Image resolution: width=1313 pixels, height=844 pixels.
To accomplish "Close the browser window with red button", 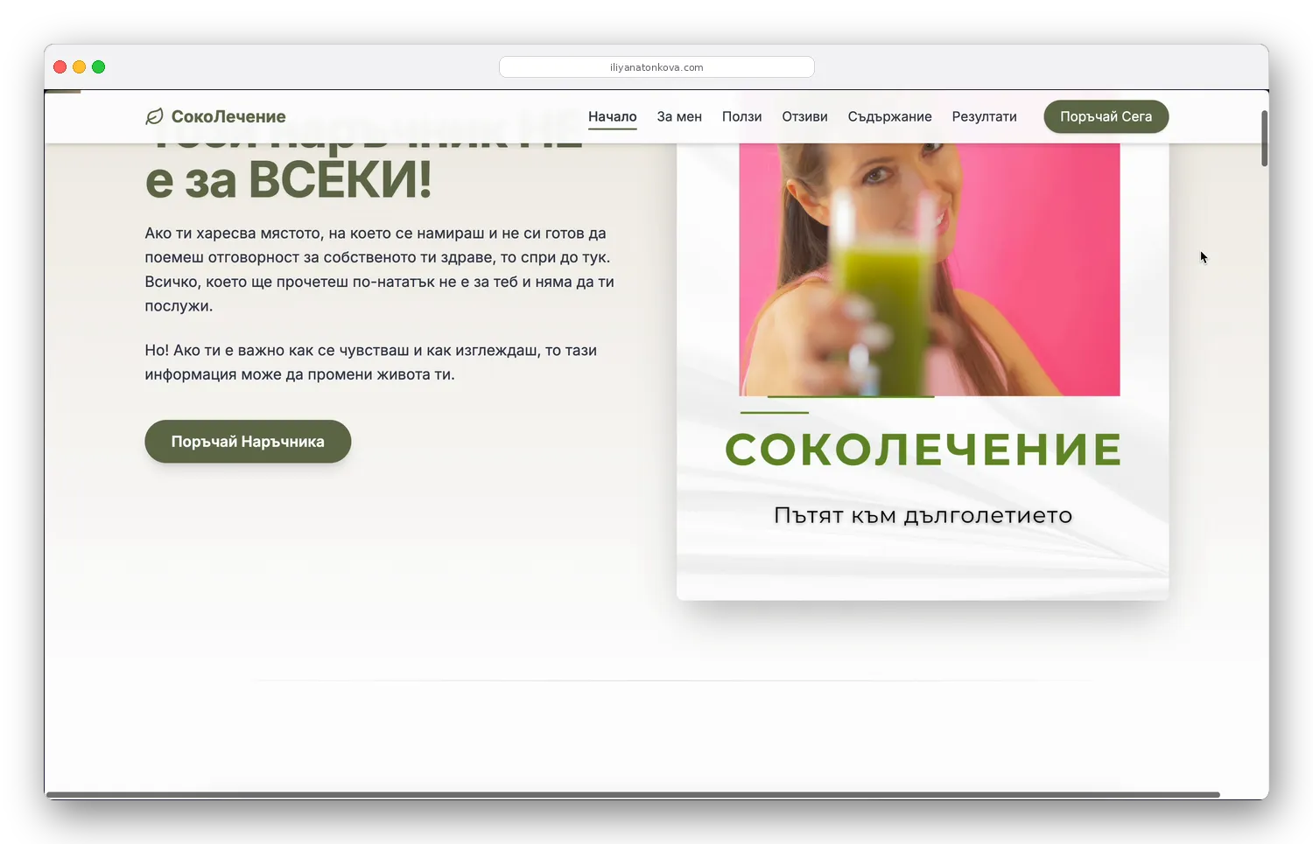I will coord(60,67).
